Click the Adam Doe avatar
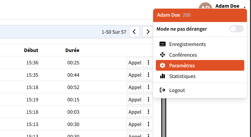 tap(205, 7)
